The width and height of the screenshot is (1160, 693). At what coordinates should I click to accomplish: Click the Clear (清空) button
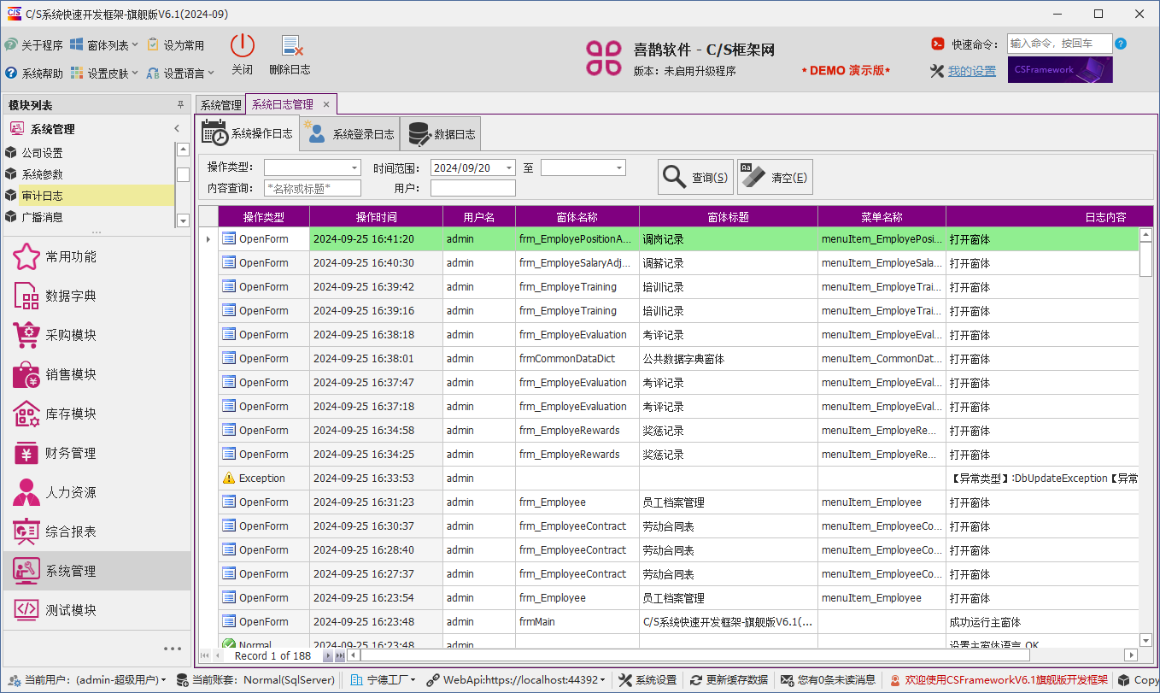pyautogui.click(x=775, y=177)
